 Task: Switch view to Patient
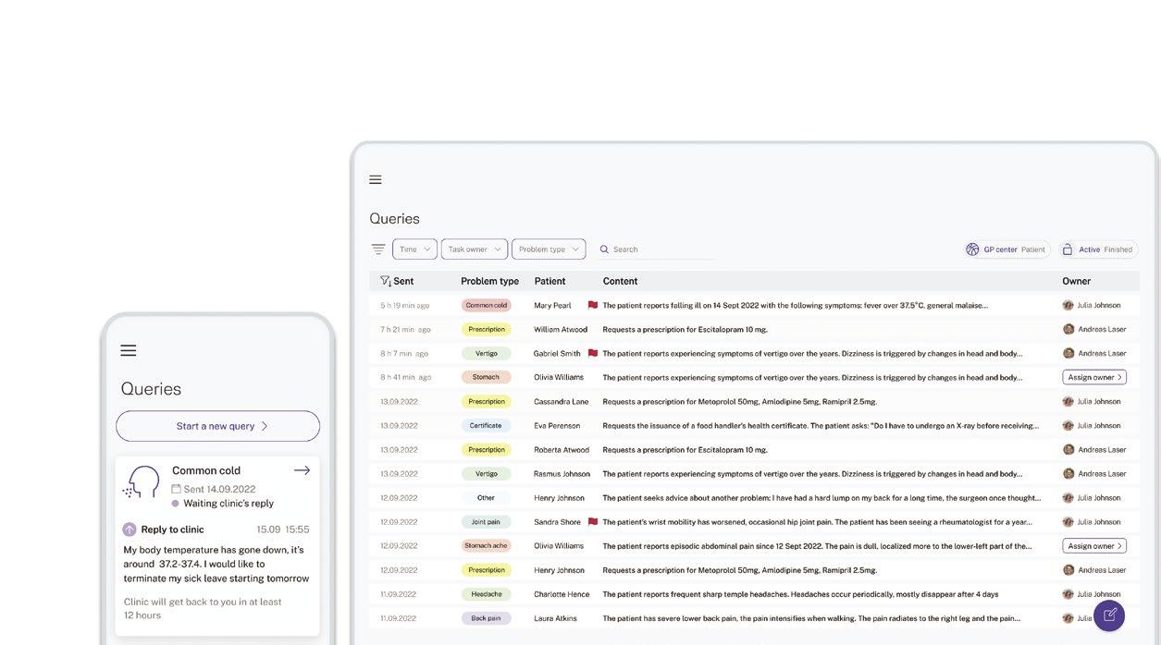tap(1033, 249)
